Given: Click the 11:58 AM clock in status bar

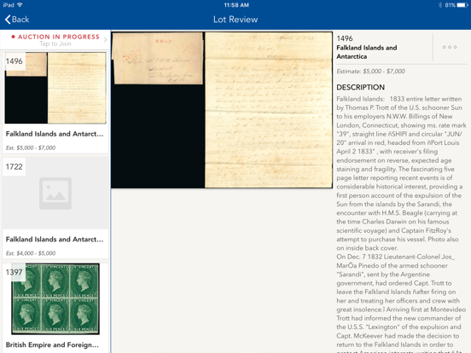Looking at the screenshot, I should pos(236,5).
